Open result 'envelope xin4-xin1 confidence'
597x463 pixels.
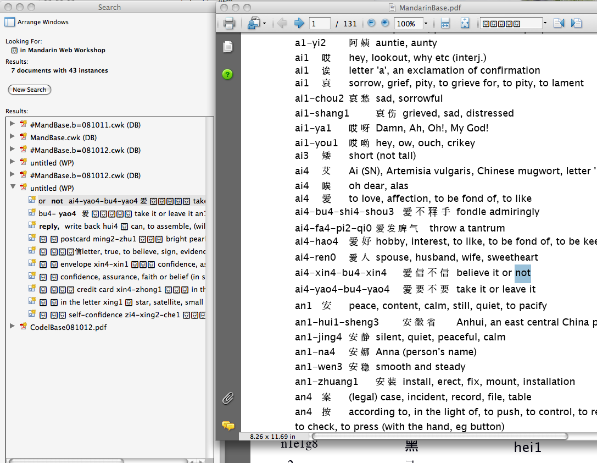point(122,264)
